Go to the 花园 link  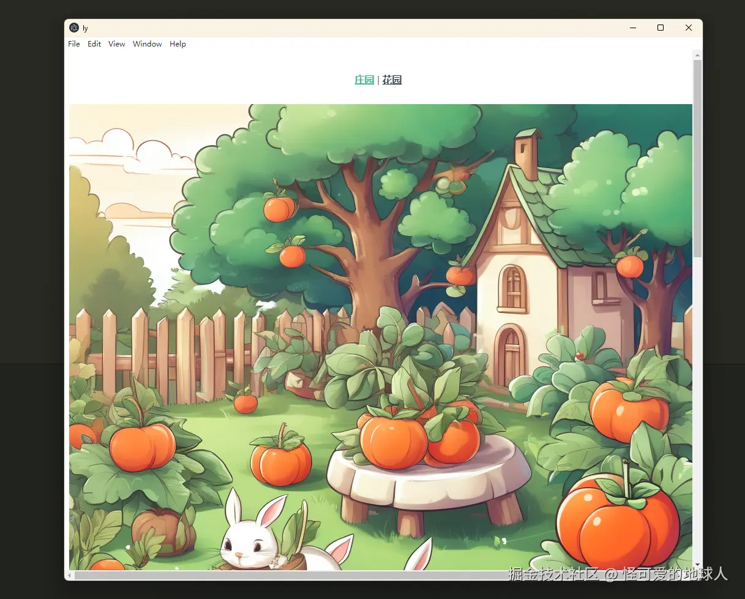pos(392,80)
